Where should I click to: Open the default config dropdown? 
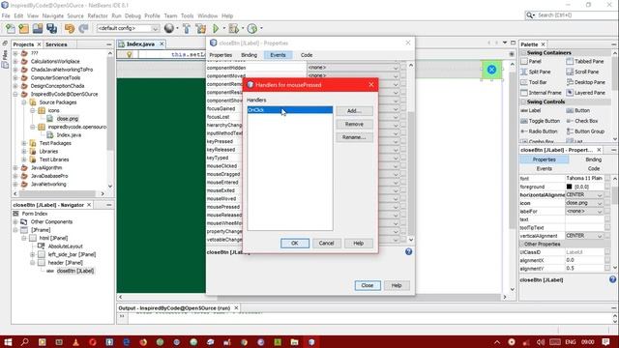pyautogui.click(x=128, y=28)
